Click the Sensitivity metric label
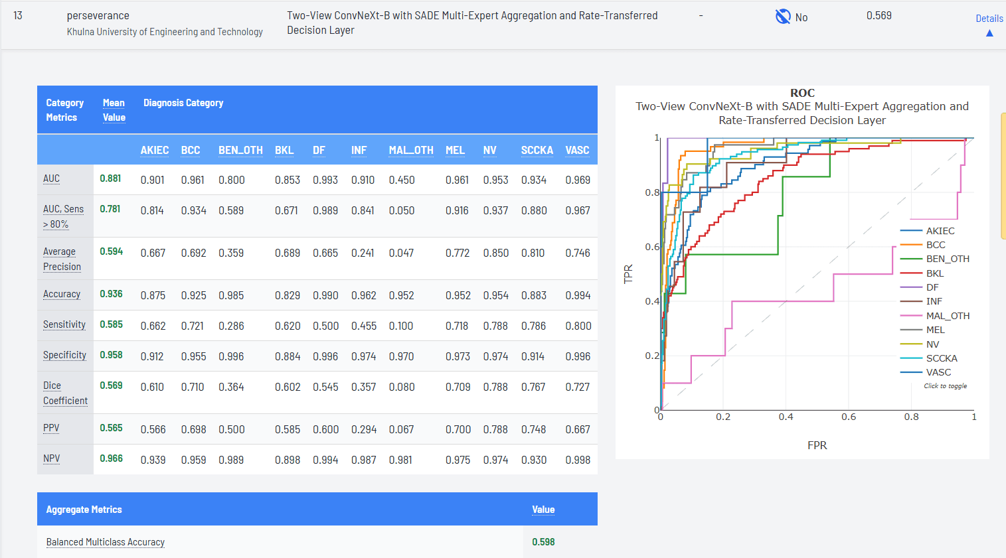 click(64, 324)
